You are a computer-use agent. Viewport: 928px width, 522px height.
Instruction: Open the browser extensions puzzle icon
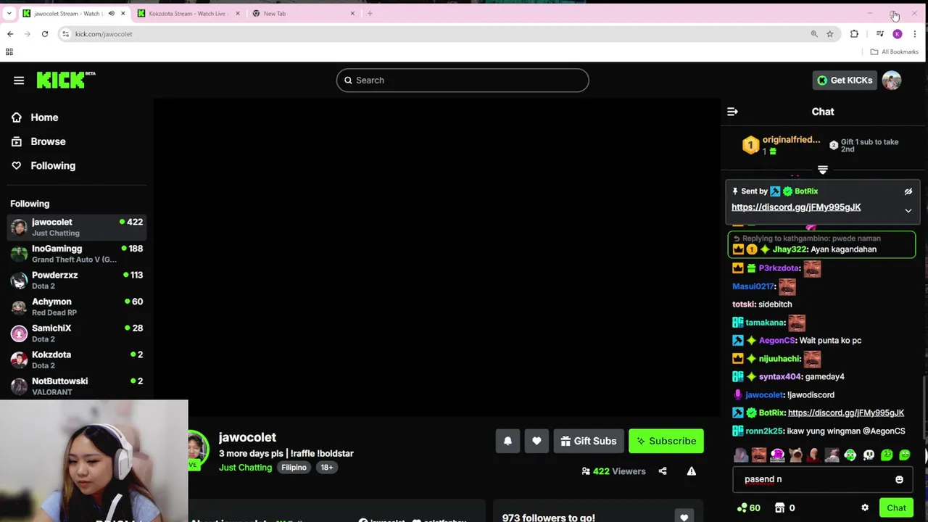(x=854, y=34)
